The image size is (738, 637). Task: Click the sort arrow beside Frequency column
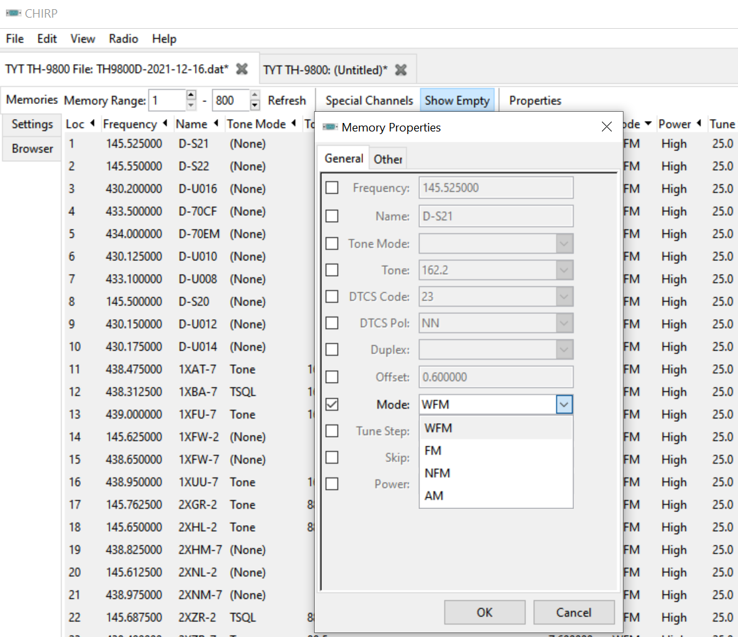pyautogui.click(x=165, y=123)
